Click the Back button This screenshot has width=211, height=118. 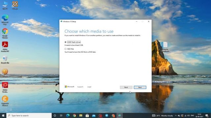126,88
